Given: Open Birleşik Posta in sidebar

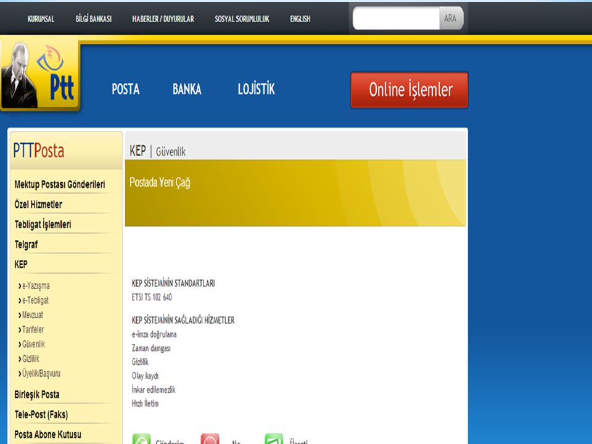Looking at the screenshot, I should click(x=36, y=395).
